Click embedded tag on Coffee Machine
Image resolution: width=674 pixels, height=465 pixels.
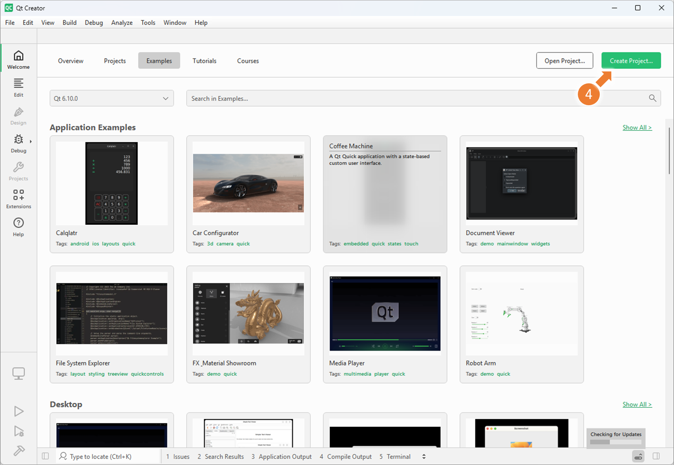(x=356, y=243)
